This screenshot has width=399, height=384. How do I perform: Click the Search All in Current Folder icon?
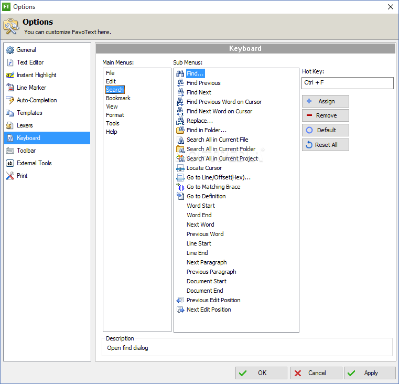tap(180, 149)
